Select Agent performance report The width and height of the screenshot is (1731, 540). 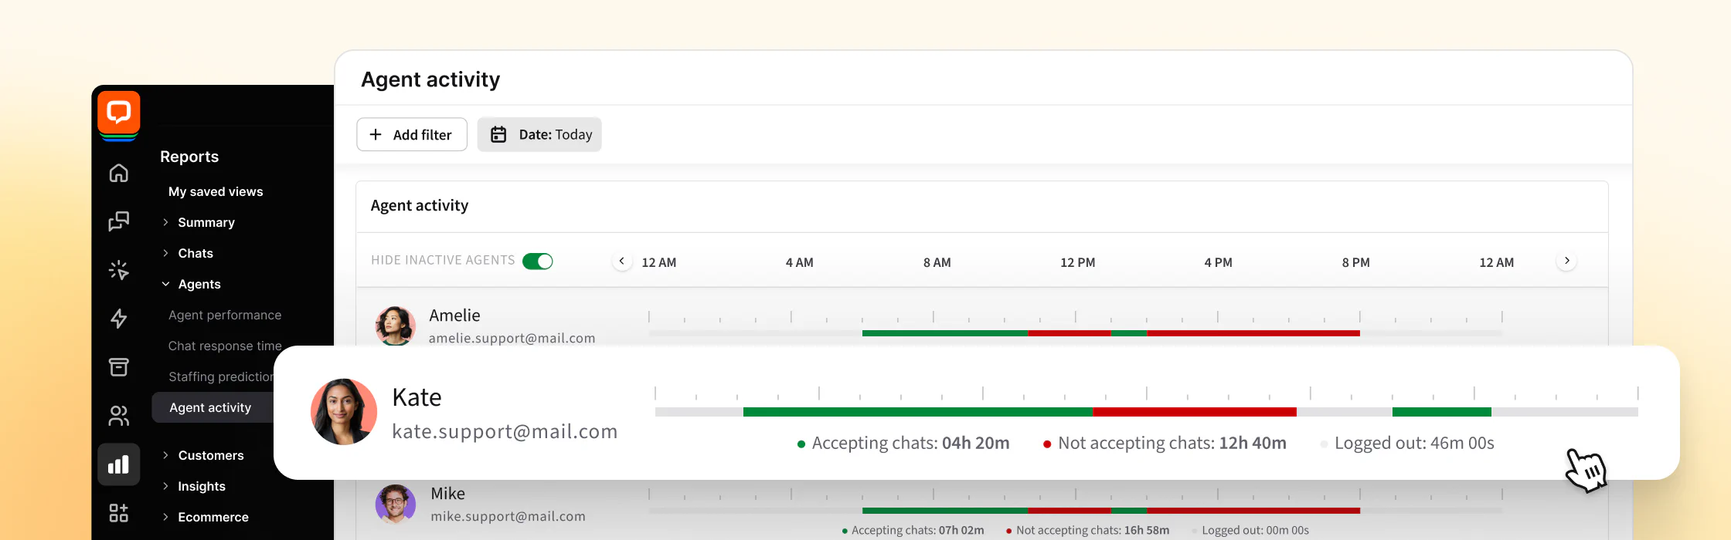pyautogui.click(x=225, y=315)
